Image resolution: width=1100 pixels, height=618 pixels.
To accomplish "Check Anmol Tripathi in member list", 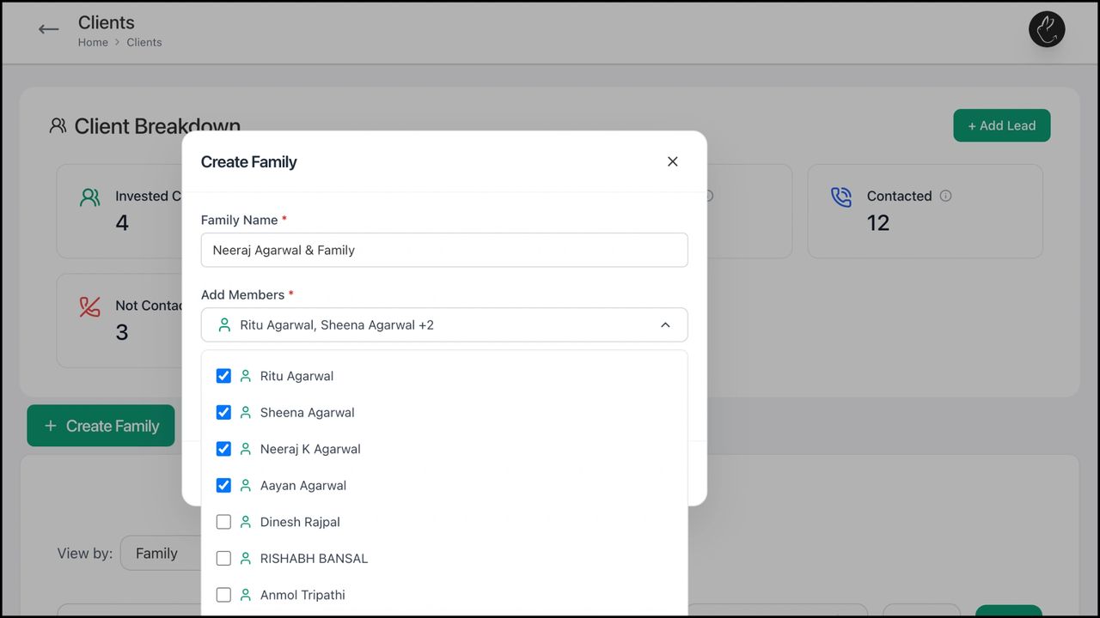I will point(223,594).
